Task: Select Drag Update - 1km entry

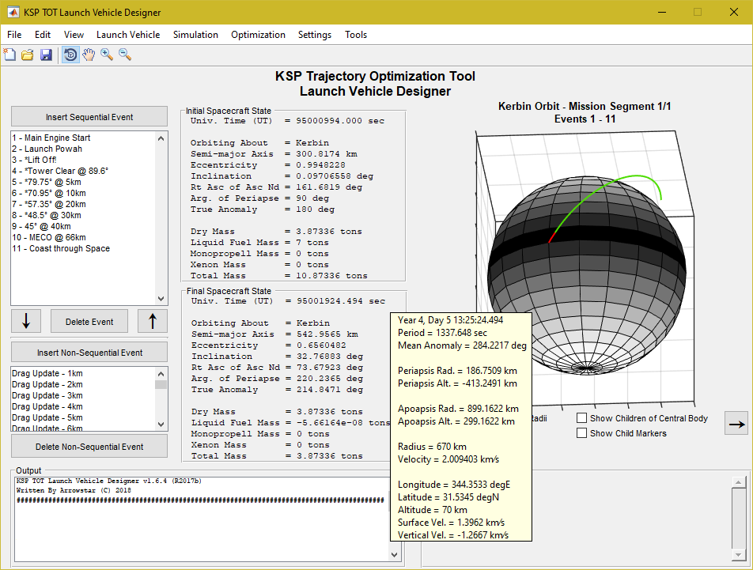Action: [83, 373]
